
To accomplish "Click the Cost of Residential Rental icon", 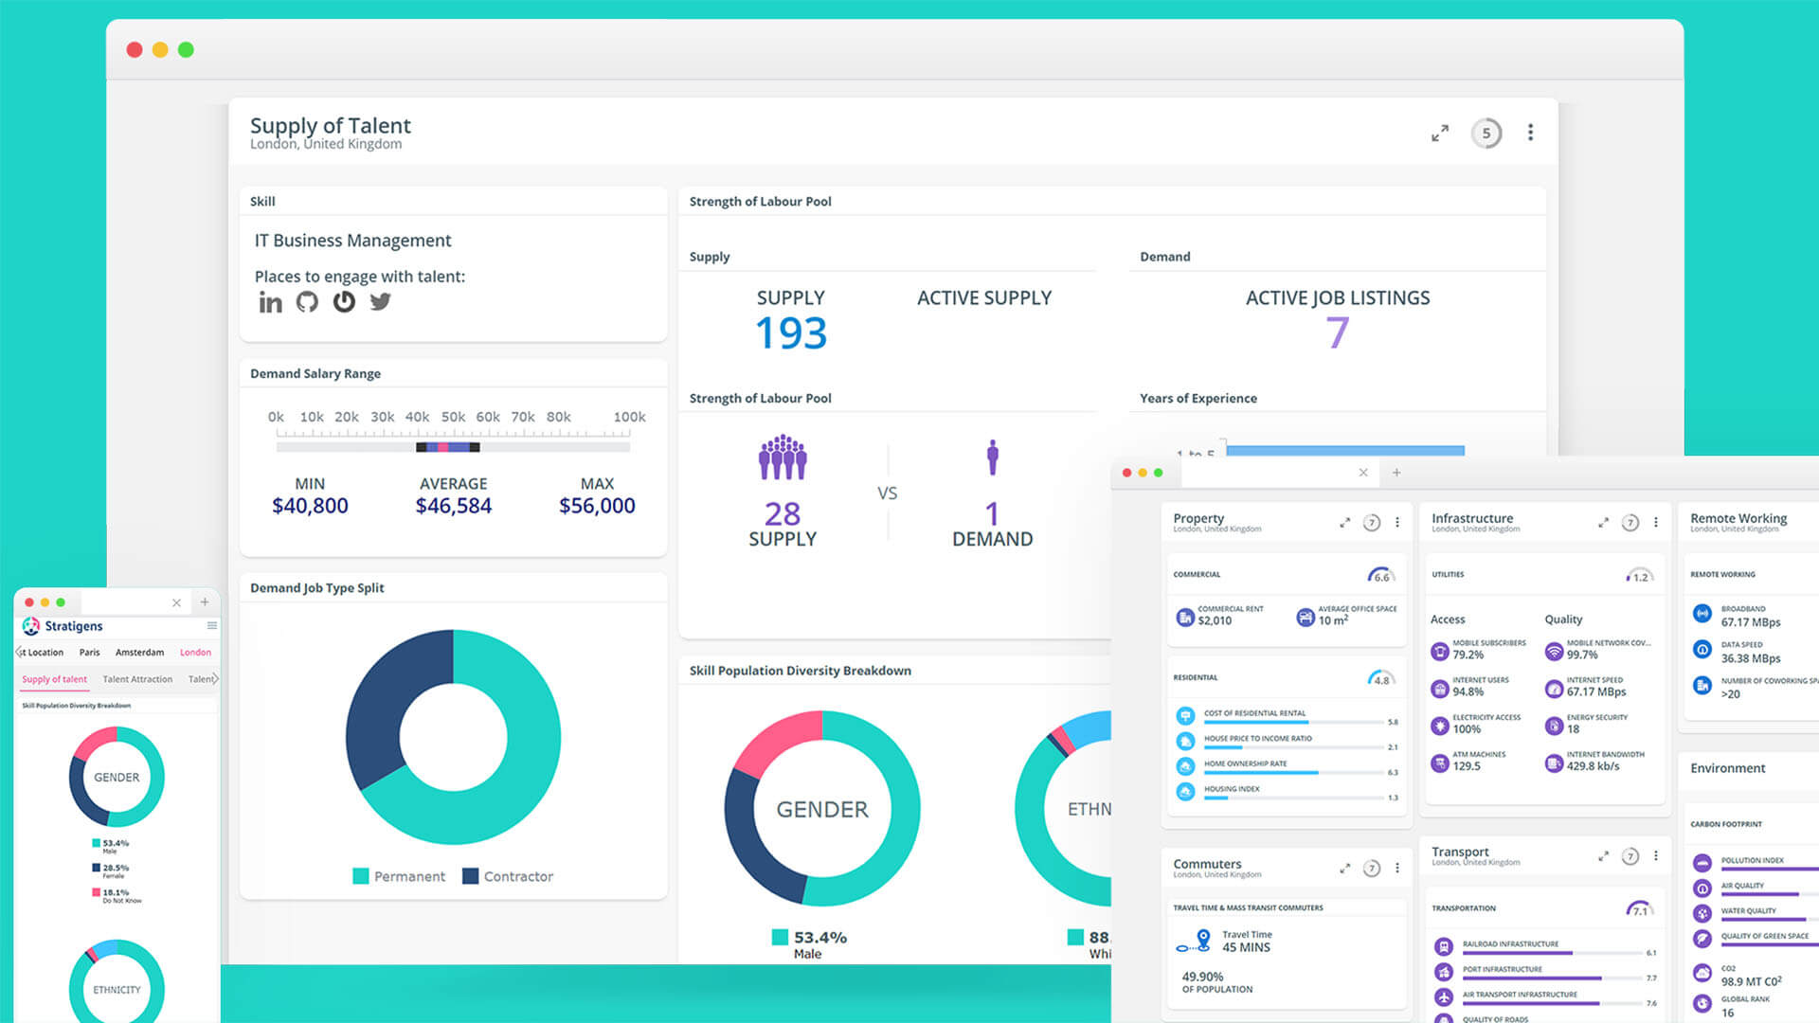I will click(1185, 716).
